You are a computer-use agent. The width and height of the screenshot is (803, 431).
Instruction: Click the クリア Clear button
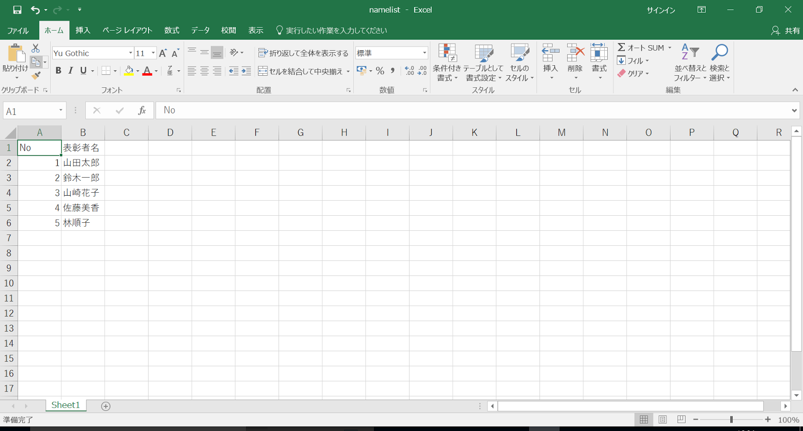point(633,73)
